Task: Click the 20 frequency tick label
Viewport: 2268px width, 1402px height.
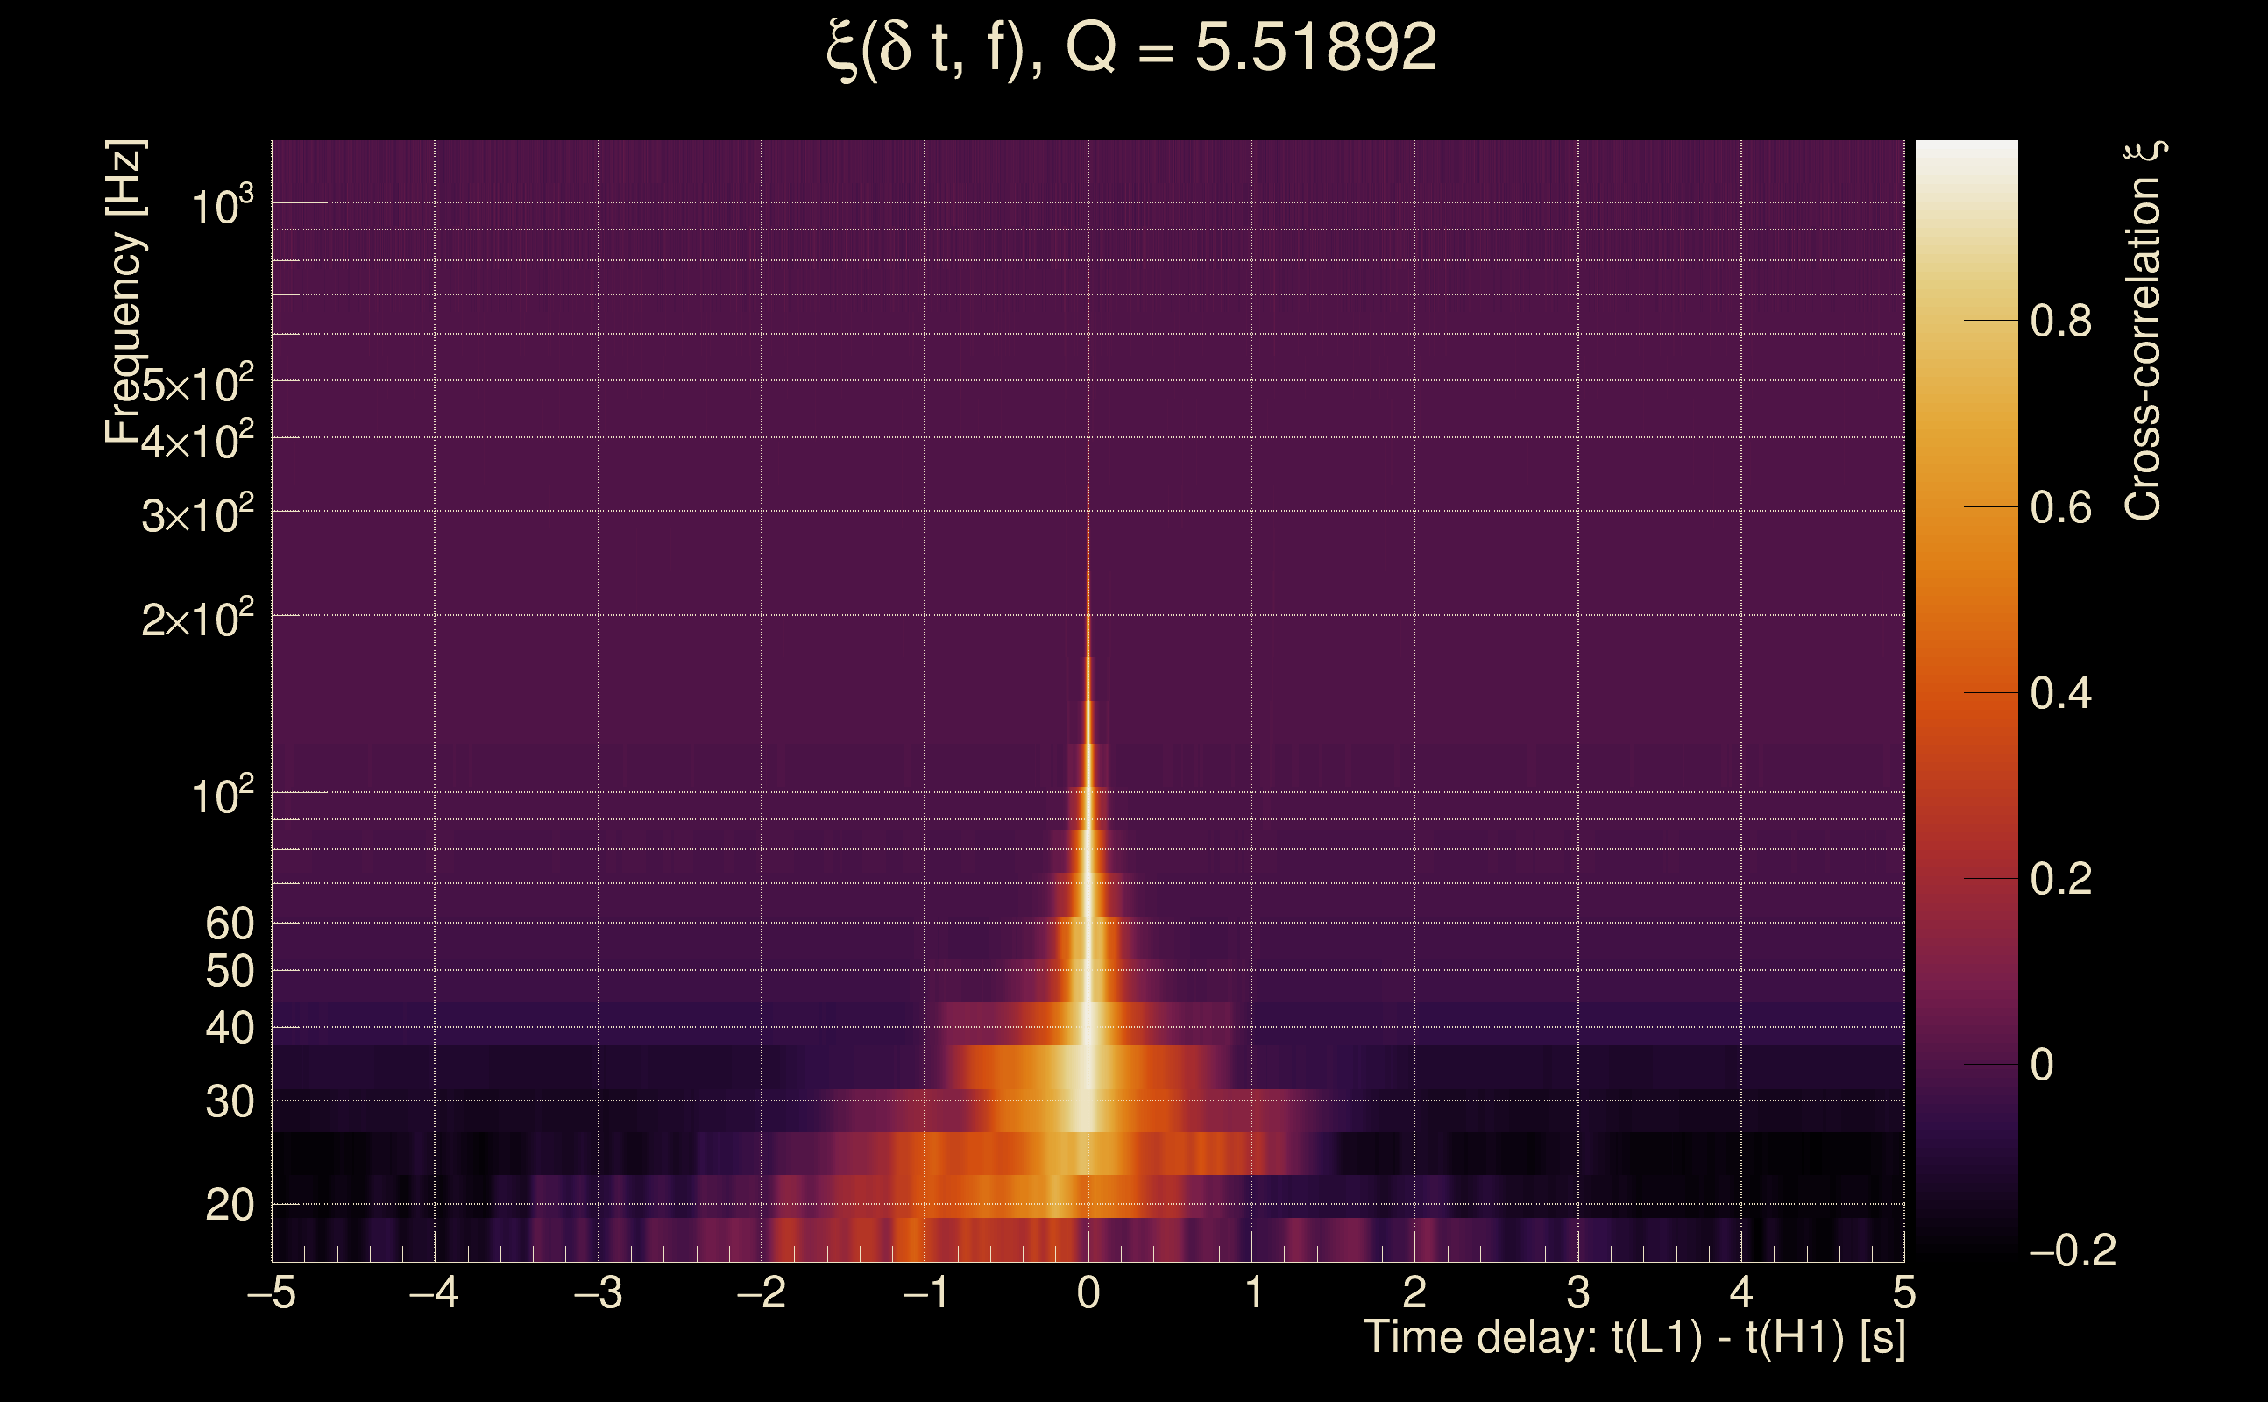Action: pyautogui.click(x=229, y=1206)
